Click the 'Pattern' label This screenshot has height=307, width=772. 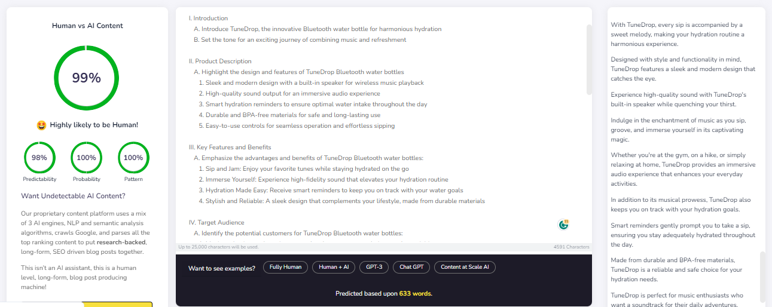[133, 179]
